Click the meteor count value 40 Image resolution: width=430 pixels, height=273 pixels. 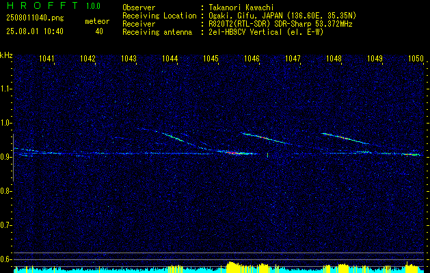click(x=99, y=31)
